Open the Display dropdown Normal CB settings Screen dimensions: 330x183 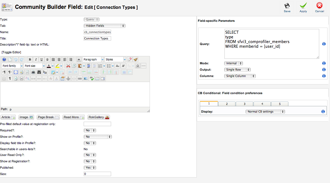tap(265, 112)
